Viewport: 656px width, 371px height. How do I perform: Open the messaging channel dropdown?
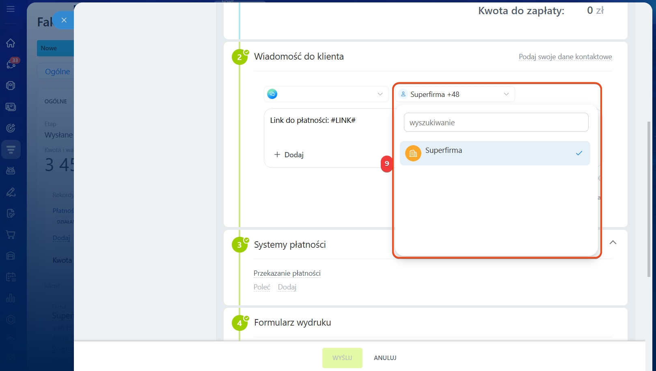point(326,94)
